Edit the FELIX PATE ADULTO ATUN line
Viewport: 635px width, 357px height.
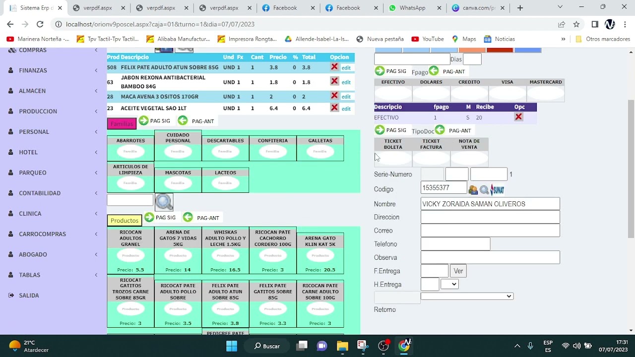point(346,68)
